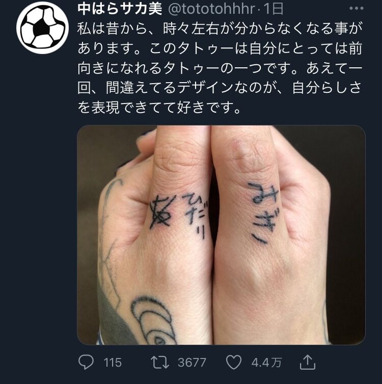
Task: Click the @tototohhhr handle
Action: pyautogui.click(x=212, y=9)
